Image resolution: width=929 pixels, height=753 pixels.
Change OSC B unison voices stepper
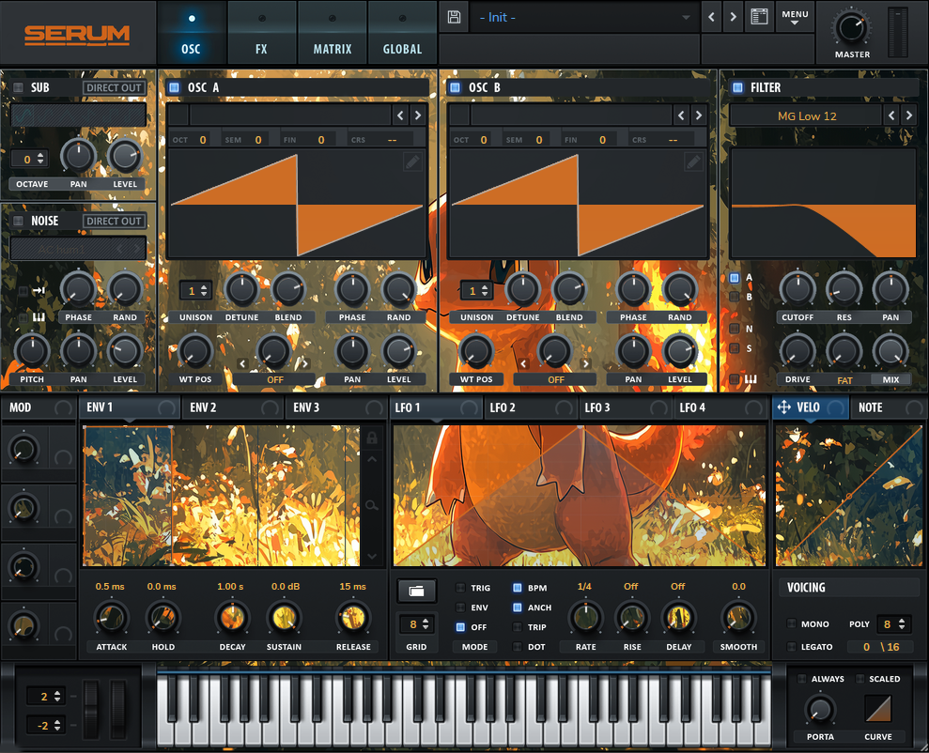(x=485, y=291)
